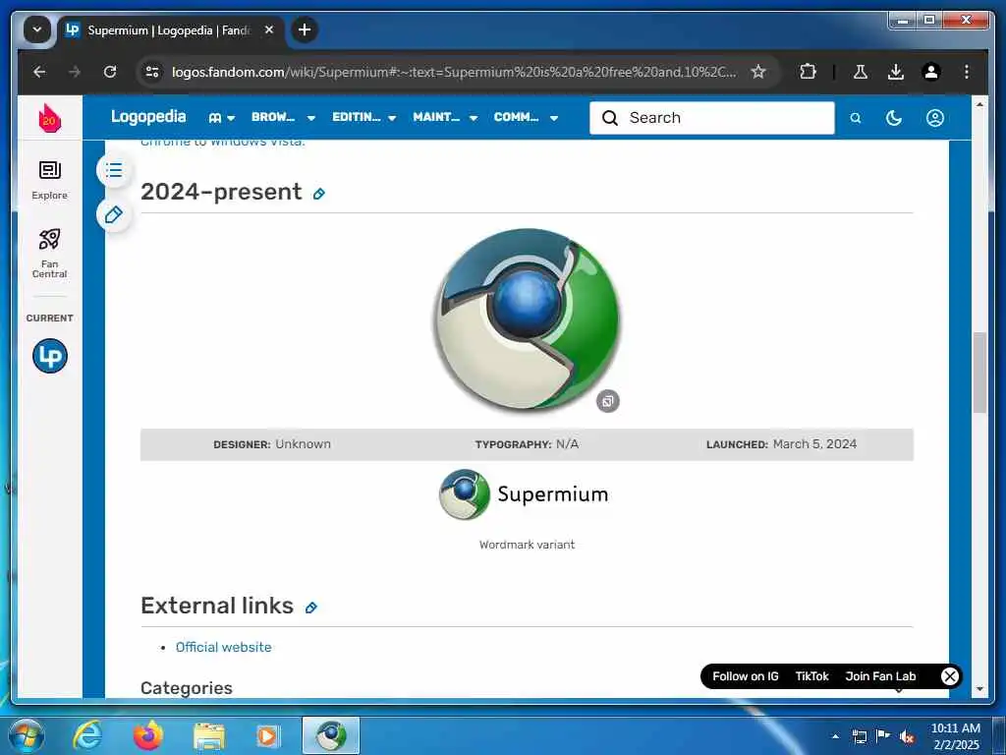Go to the Logopedia home title
Screen dimensions: 1006x755
[148, 117]
